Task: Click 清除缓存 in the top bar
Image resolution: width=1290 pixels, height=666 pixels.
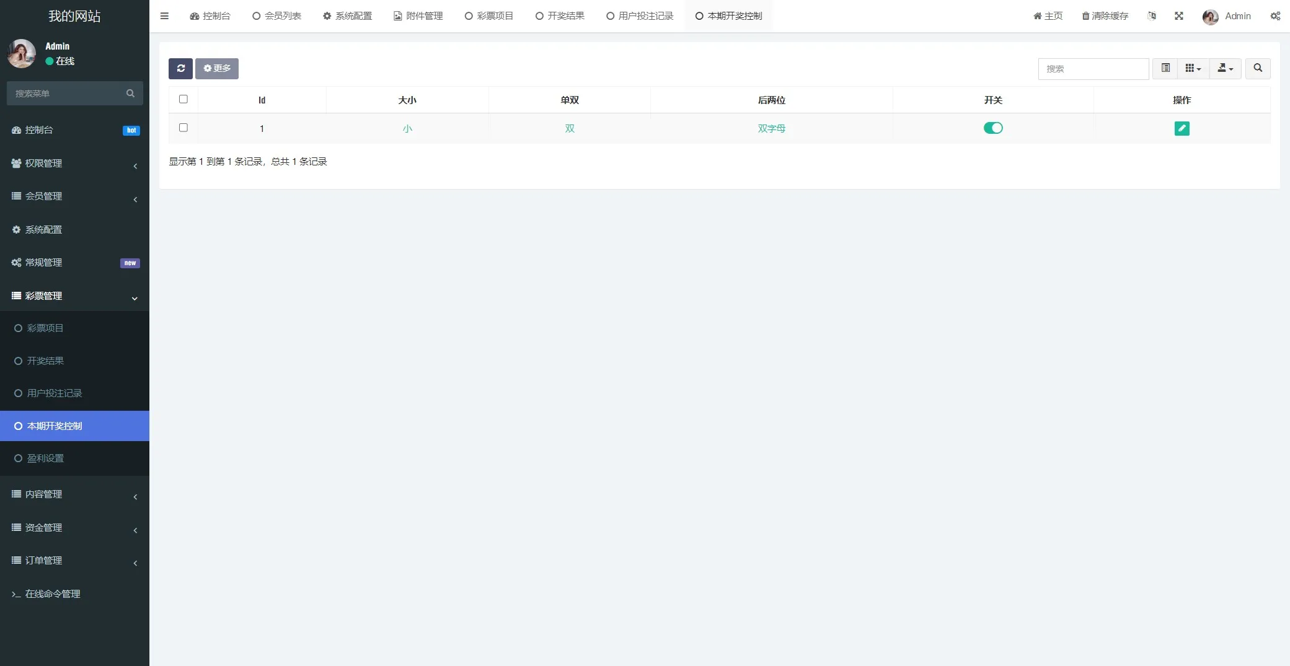Action: click(x=1105, y=16)
